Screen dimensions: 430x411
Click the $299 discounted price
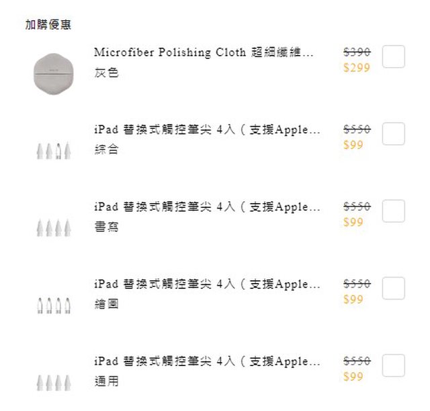pos(356,68)
